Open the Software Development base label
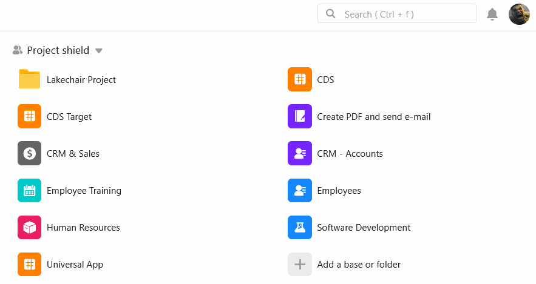 point(364,228)
